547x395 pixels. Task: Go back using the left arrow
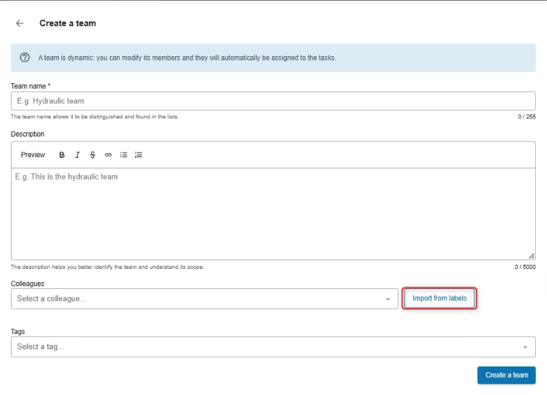pos(19,23)
